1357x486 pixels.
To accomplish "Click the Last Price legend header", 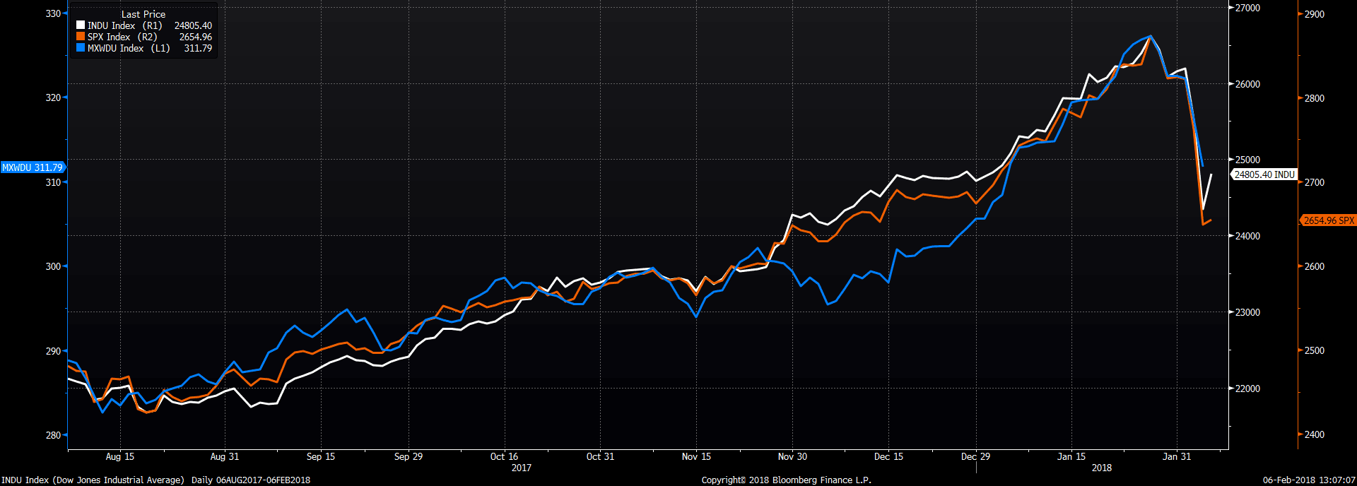I will [x=143, y=14].
